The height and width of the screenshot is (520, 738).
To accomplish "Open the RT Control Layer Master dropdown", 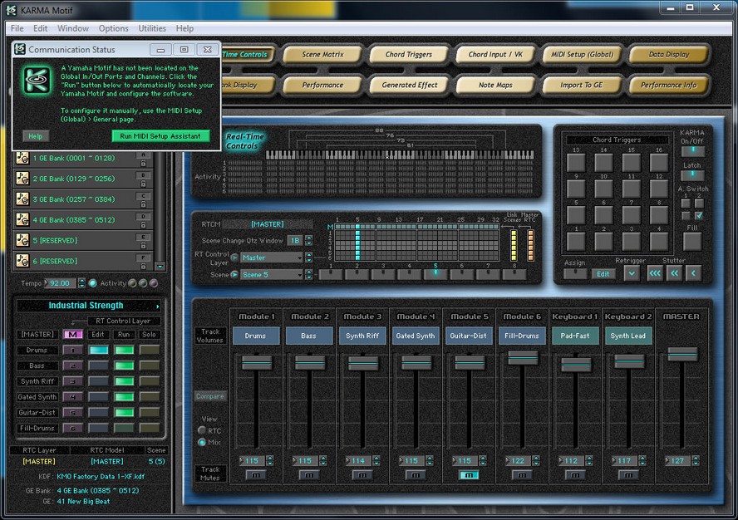I will pos(272,258).
